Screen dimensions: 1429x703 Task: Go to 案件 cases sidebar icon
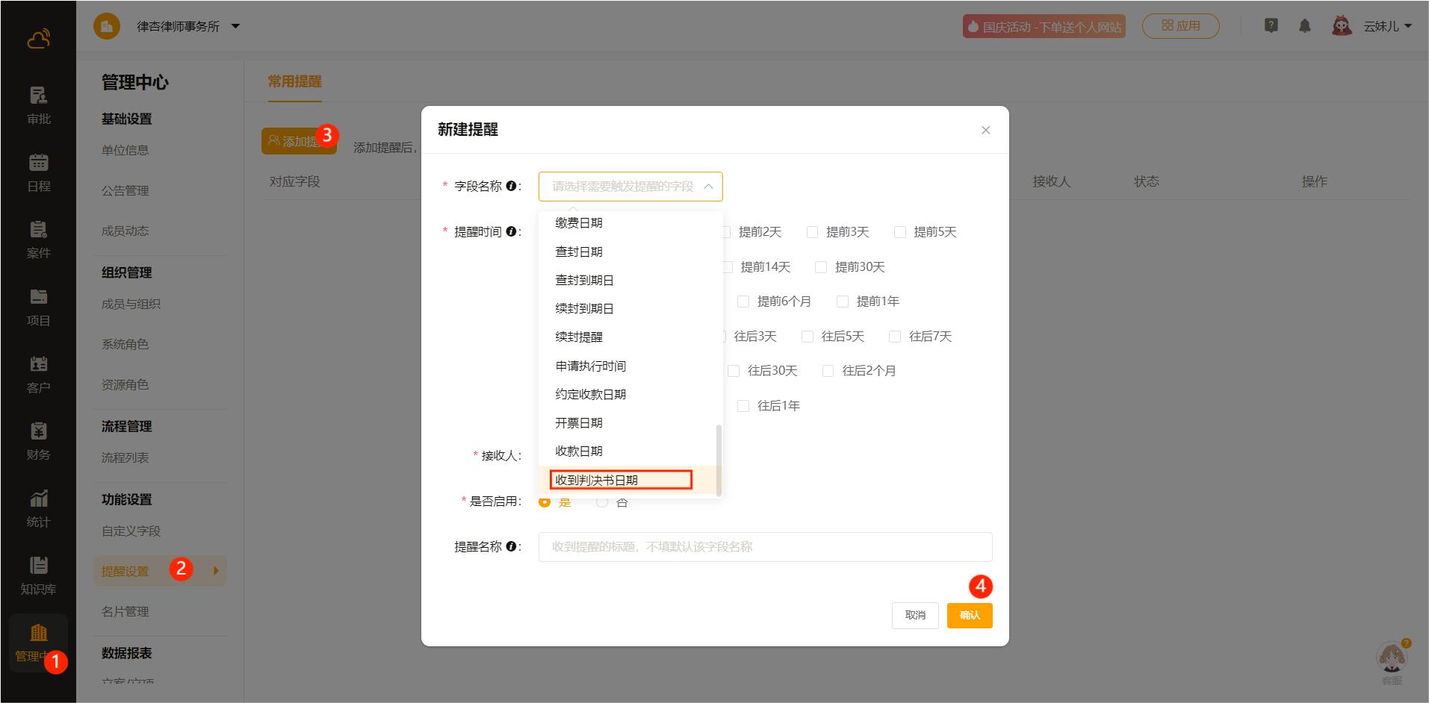click(x=38, y=239)
